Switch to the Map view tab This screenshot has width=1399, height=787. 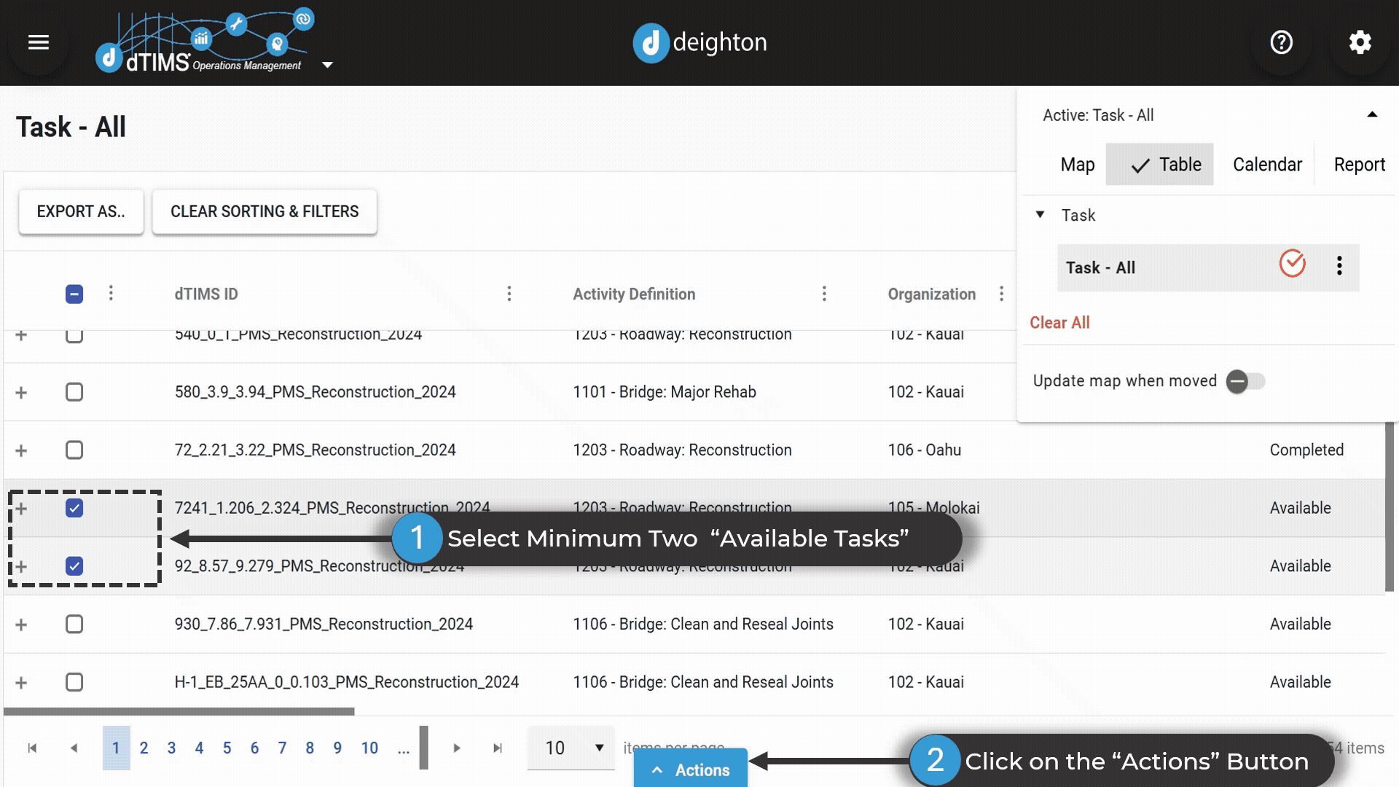[1077, 164]
